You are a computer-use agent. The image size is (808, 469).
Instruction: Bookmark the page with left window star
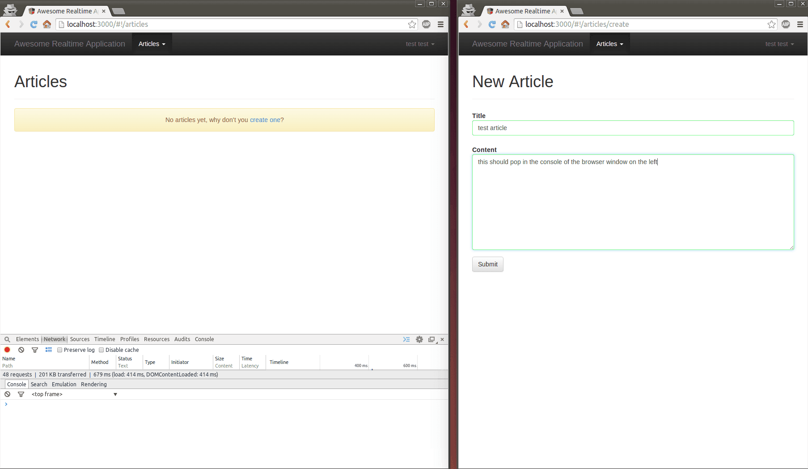pos(412,24)
